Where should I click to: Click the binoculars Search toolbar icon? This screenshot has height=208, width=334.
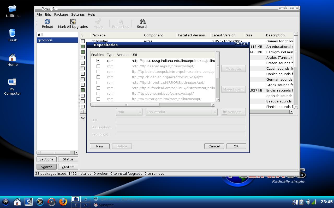(142, 22)
